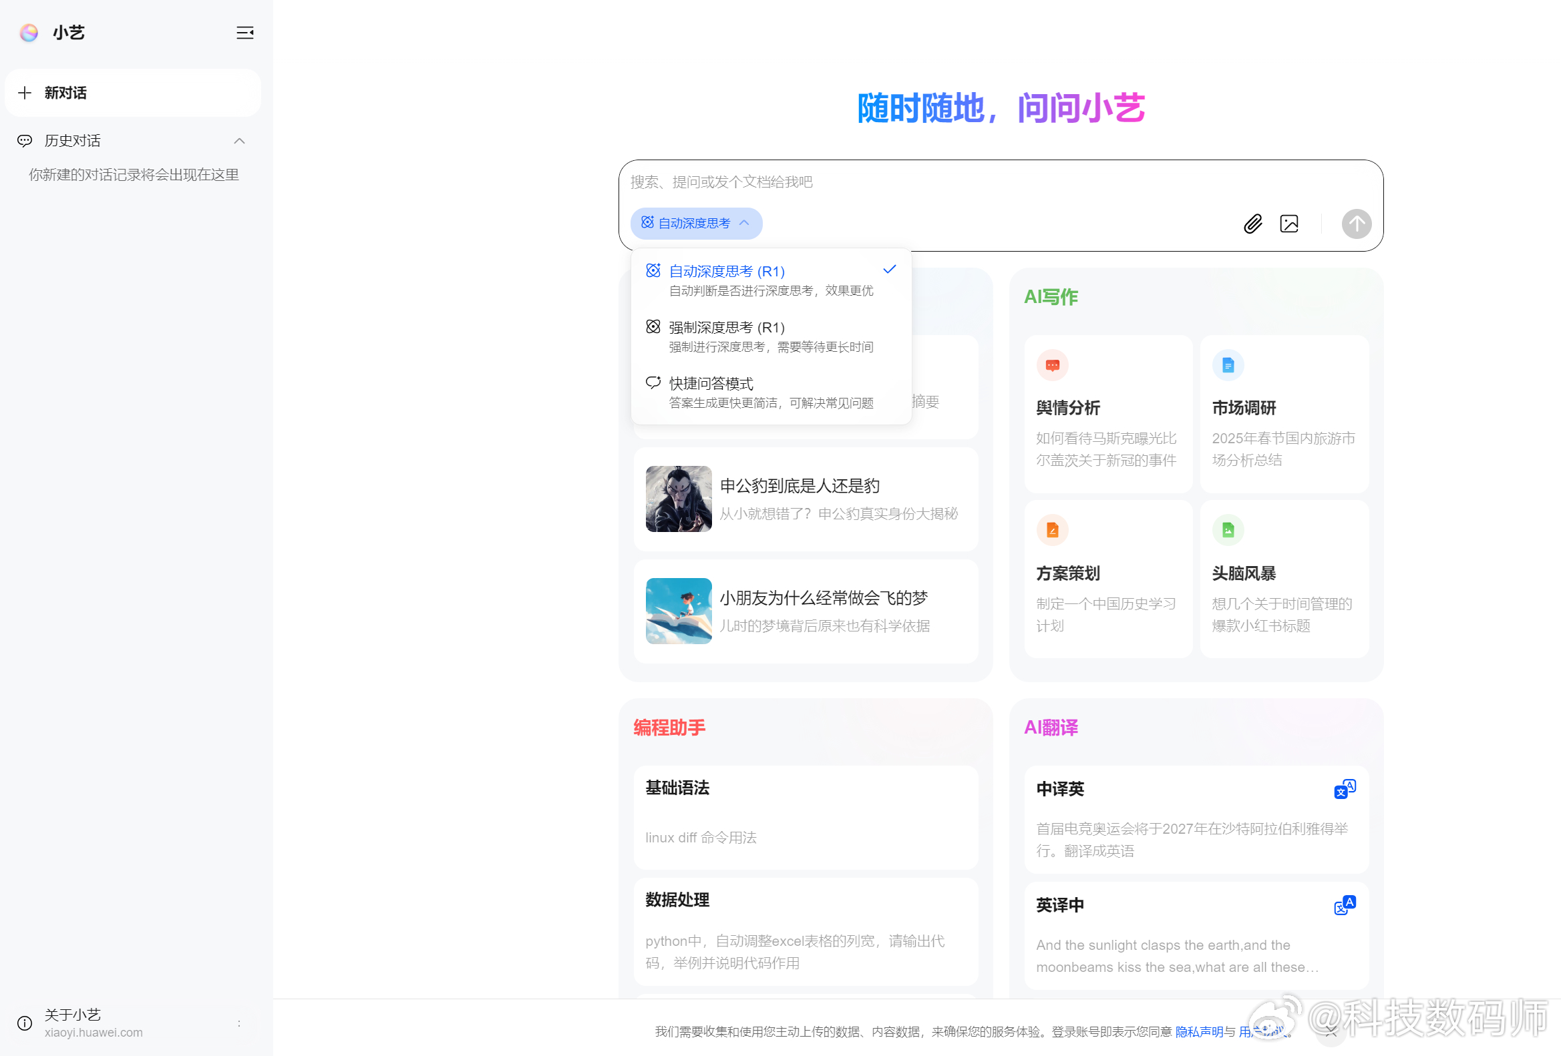Select 快捷问答模式 option
Screen dimensions: 1561x1056
point(771,392)
